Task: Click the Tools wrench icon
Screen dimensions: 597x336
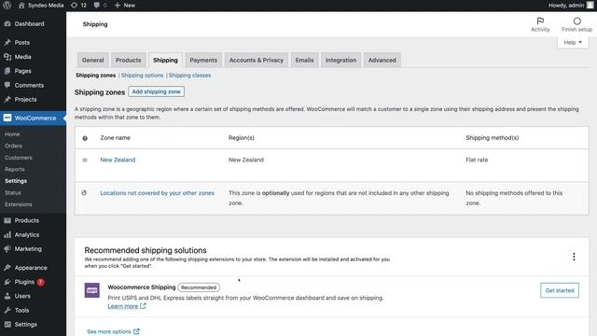Action: click(7, 310)
